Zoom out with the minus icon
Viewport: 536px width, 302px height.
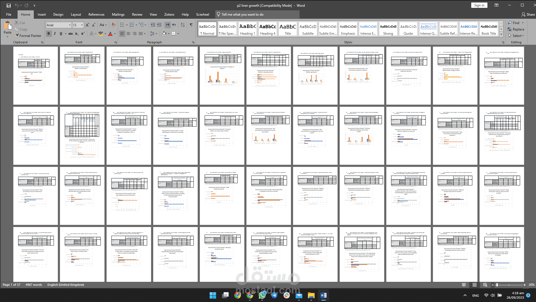coord(493,285)
